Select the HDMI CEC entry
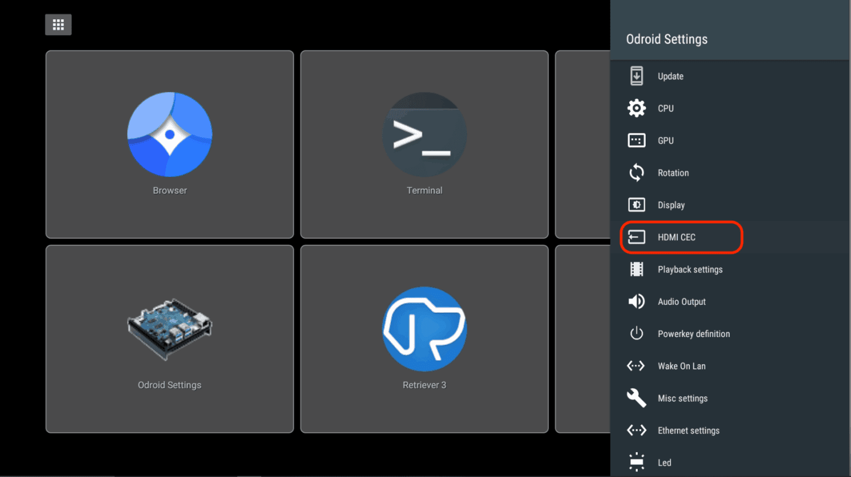851x477 pixels. (x=731, y=237)
